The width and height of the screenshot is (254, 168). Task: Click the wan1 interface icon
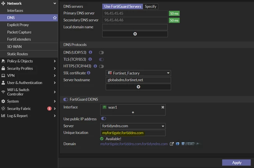click(105, 107)
